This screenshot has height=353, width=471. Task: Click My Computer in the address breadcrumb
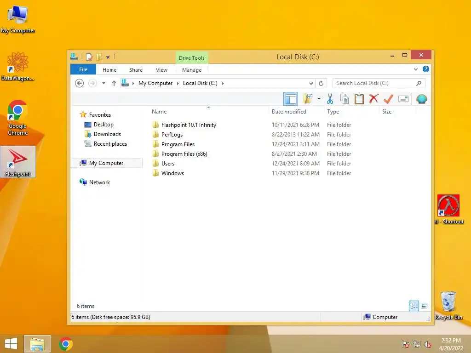tap(155, 83)
